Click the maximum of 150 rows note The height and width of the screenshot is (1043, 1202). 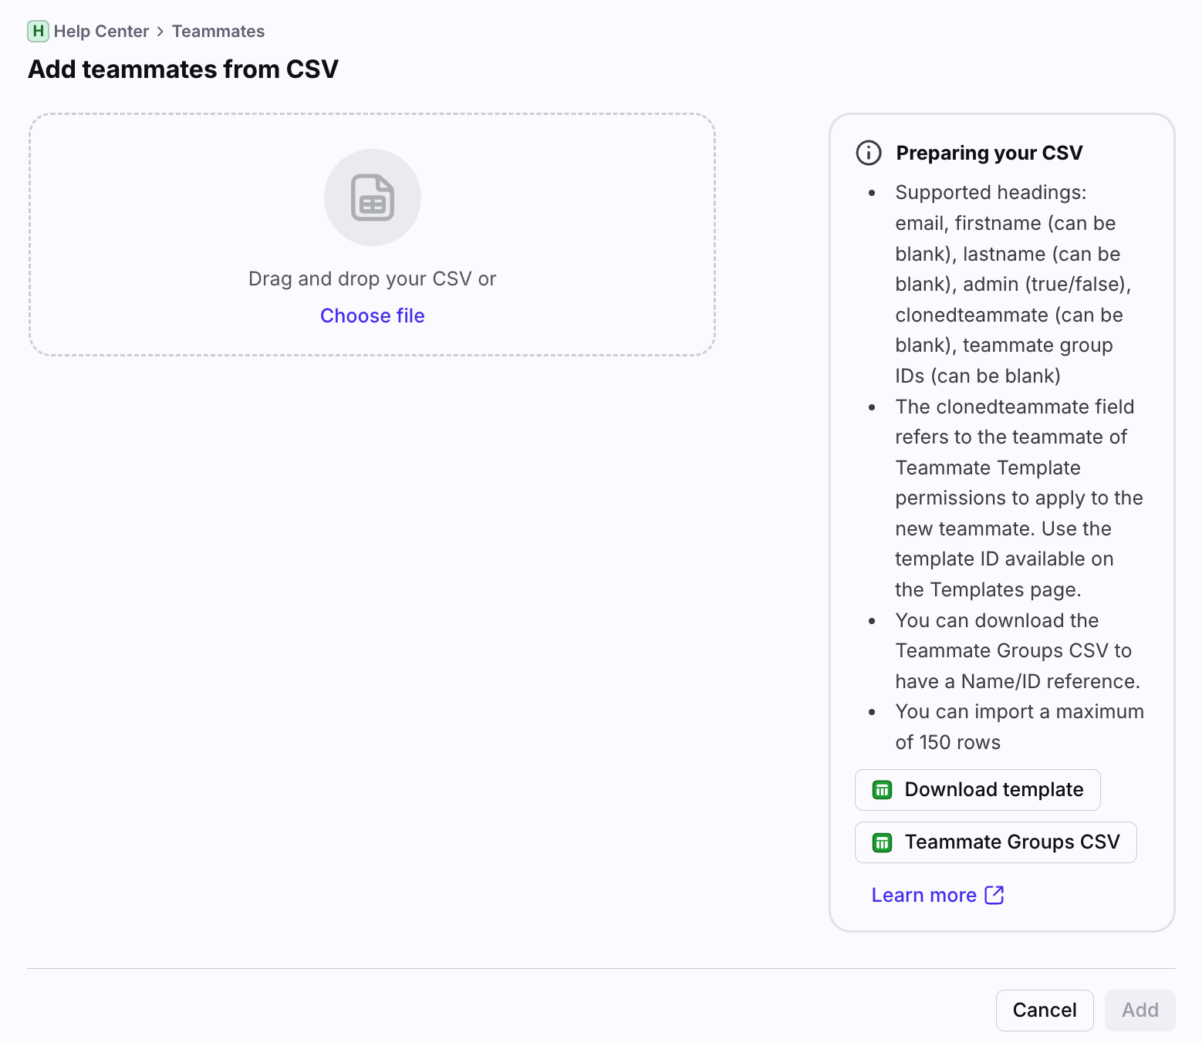click(x=1018, y=727)
